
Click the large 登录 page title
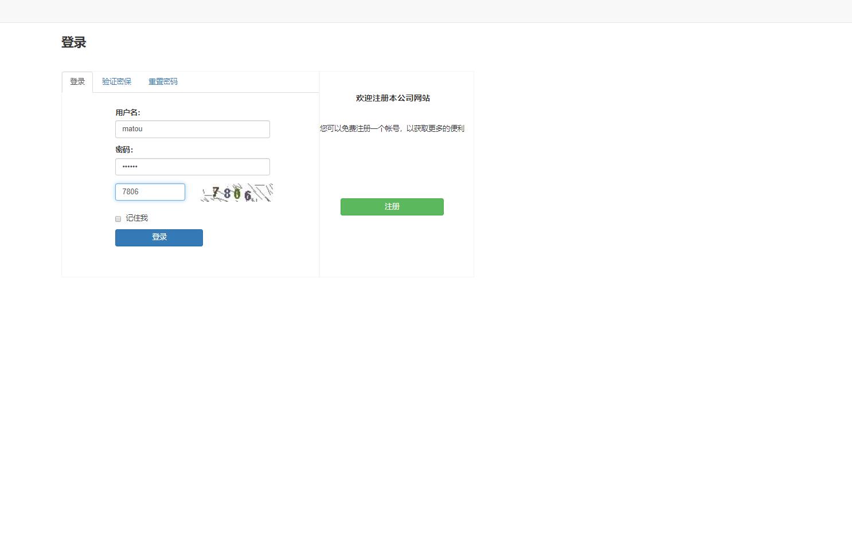pyautogui.click(x=74, y=42)
